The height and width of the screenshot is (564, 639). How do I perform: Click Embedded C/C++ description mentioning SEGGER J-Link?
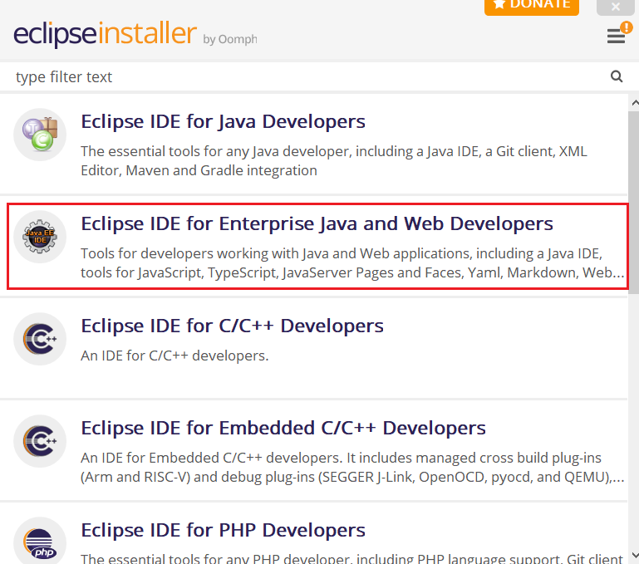(x=352, y=467)
